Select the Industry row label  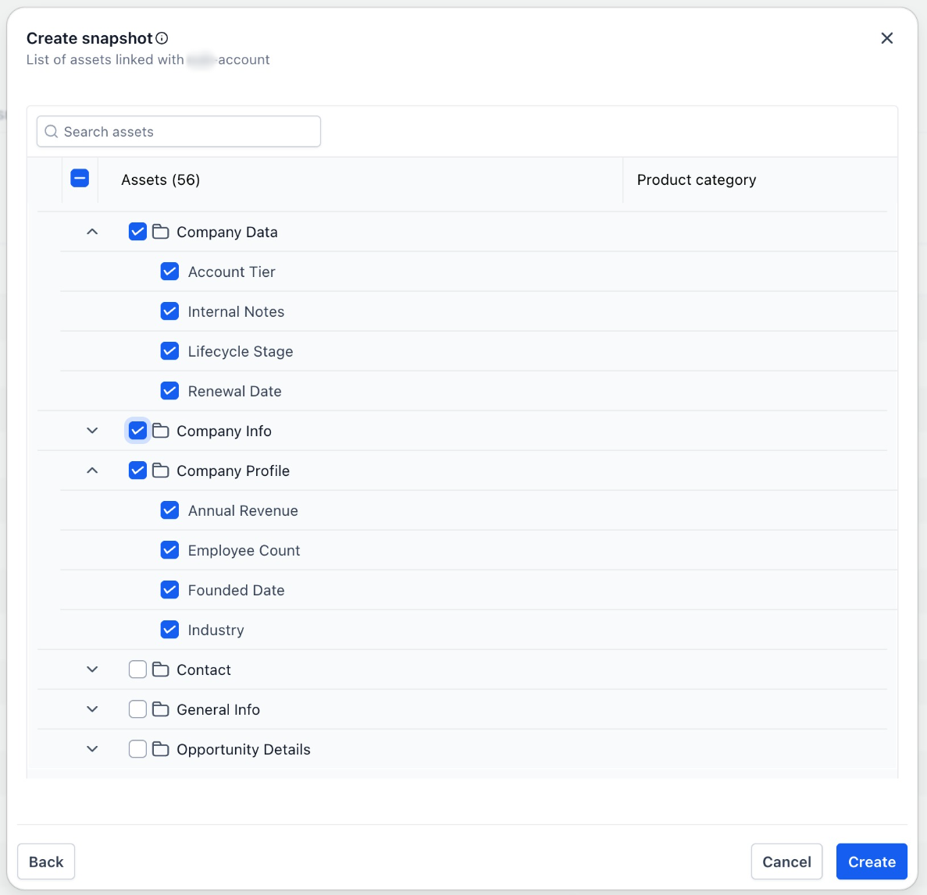click(x=216, y=630)
